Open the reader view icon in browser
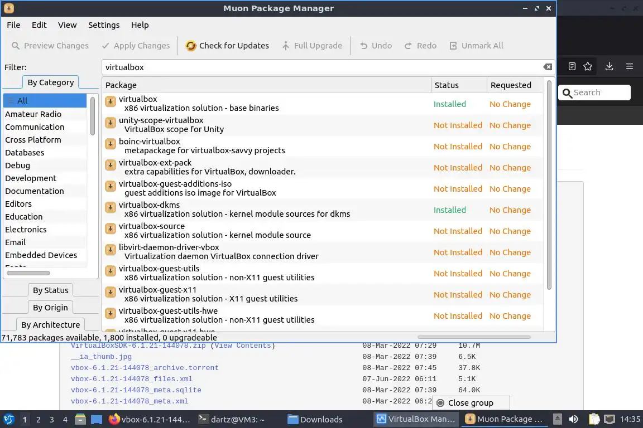This screenshot has height=428, width=643. [572, 66]
